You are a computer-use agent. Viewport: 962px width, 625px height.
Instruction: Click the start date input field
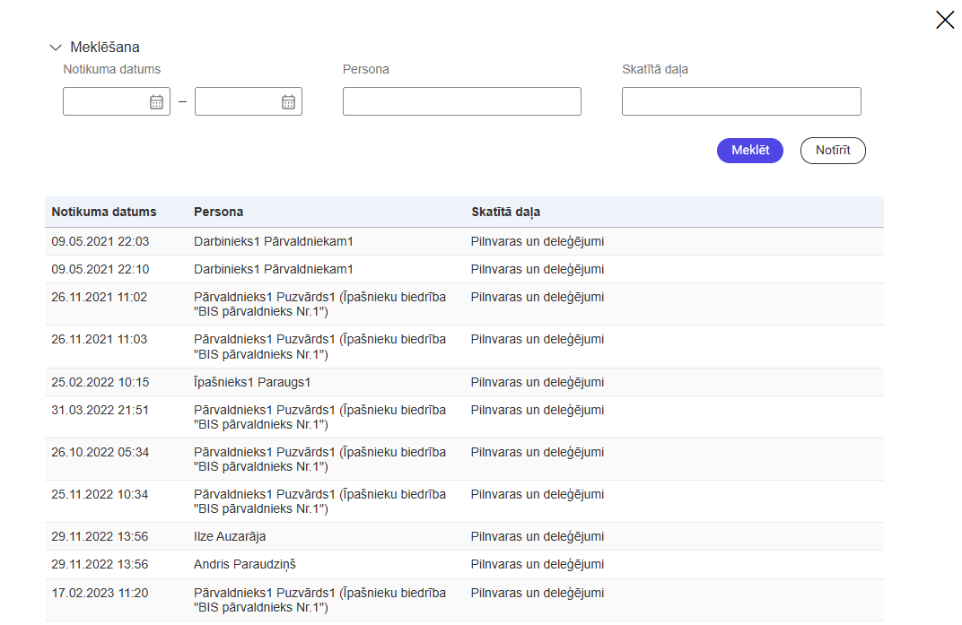(x=105, y=102)
